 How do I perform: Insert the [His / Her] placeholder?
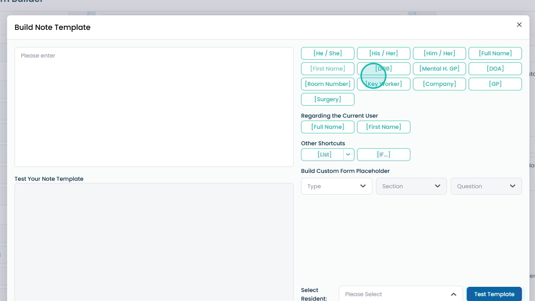pos(383,53)
